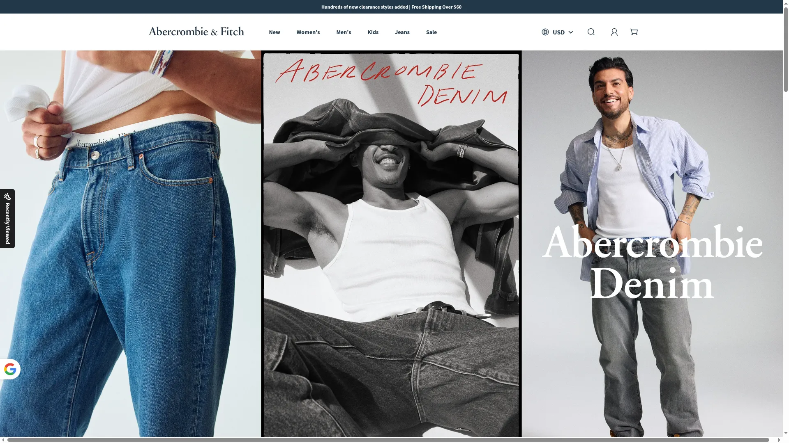The height and width of the screenshot is (443, 789).
Task: Open the Sale menu
Action: coord(431,32)
